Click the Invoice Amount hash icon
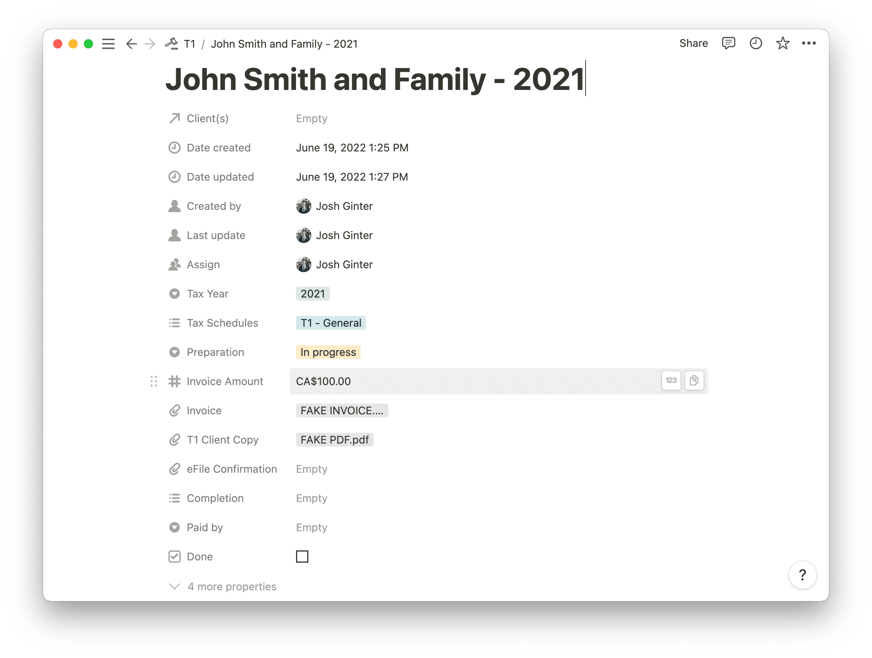 click(175, 381)
